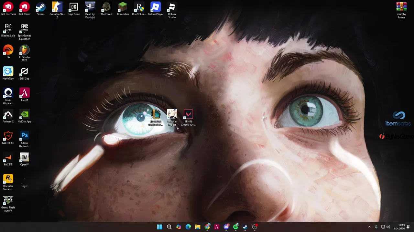Select the murphy forma archive file

pos(401,10)
